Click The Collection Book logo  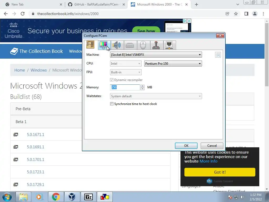point(37,51)
